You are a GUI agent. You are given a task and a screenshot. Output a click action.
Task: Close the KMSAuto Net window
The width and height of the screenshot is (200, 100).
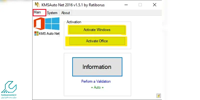pyautogui.click(x=154, y=5)
